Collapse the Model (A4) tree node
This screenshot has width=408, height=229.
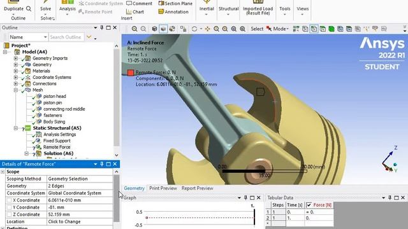pyautogui.click(x=5, y=52)
